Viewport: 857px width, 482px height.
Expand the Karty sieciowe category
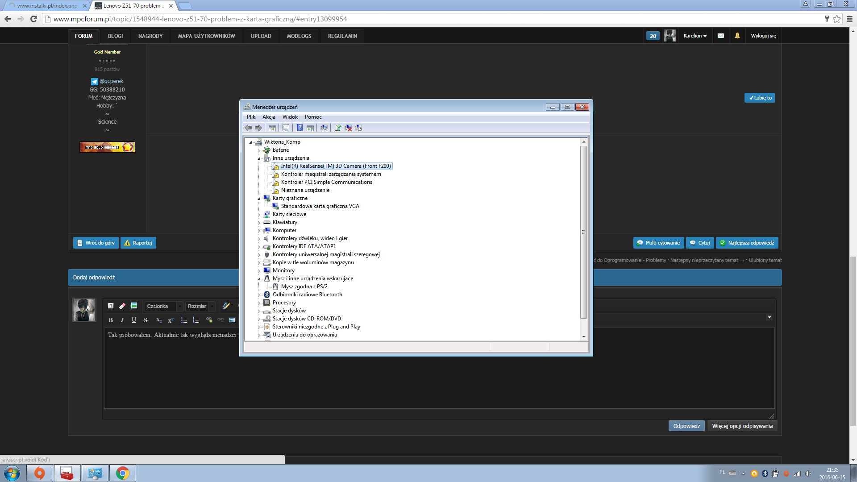click(x=259, y=215)
